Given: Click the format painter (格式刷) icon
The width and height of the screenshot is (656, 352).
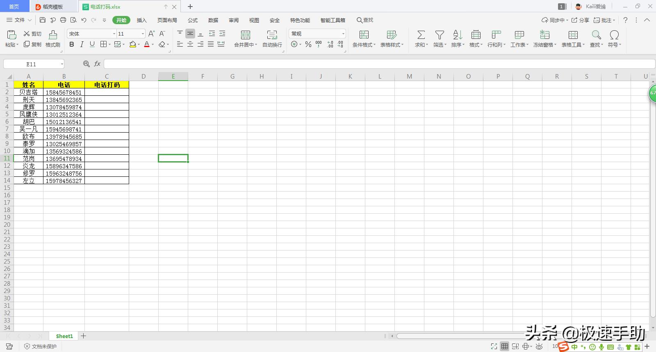Looking at the screenshot, I should tap(53, 35).
